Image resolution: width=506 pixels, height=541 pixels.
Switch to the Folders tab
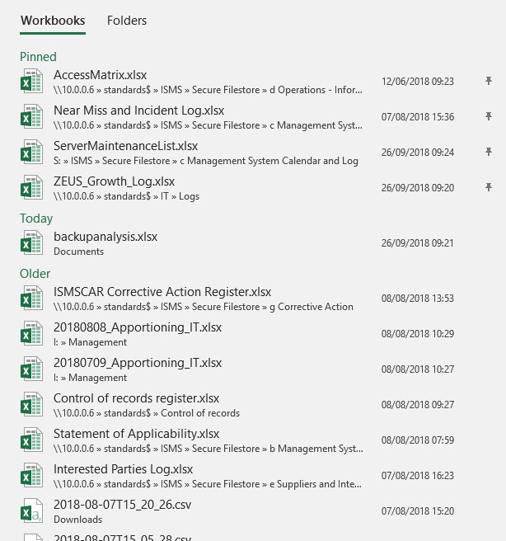(x=127, y=20)
